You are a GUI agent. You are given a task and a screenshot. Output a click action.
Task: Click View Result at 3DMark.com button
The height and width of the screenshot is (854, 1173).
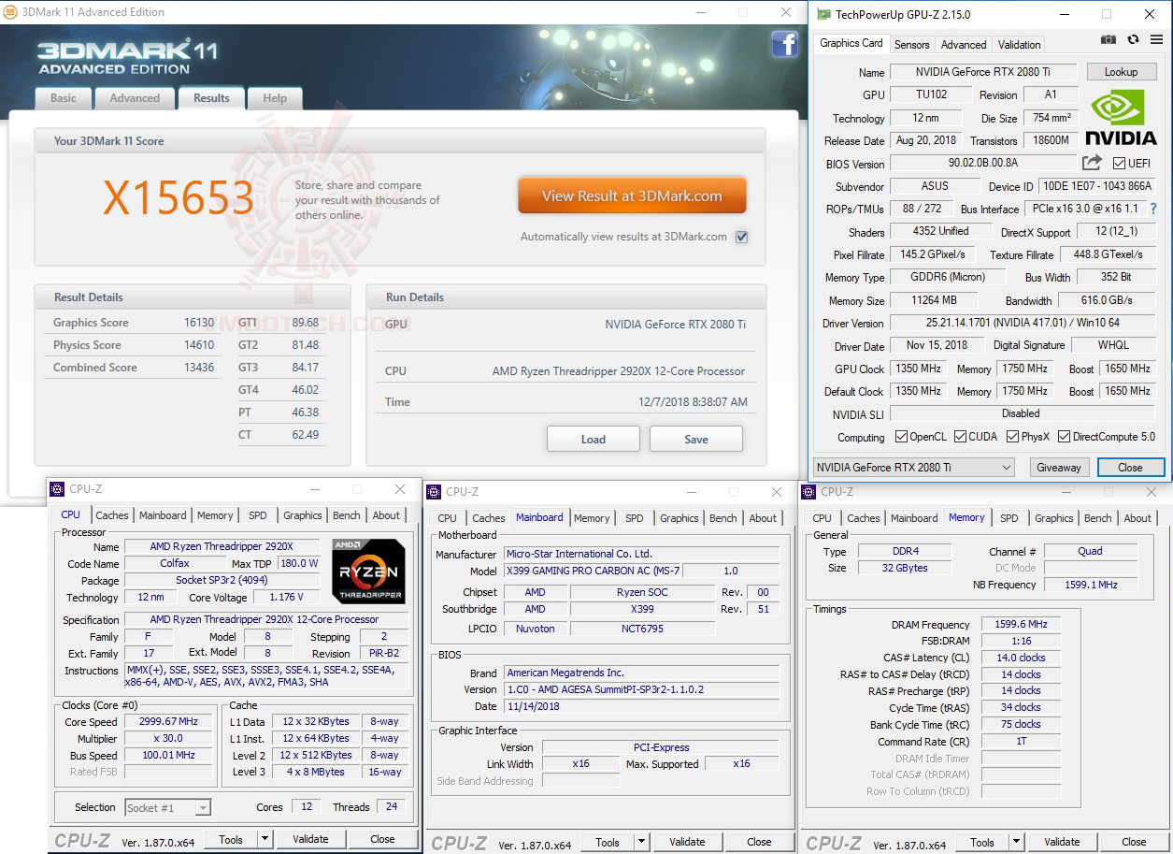(x=632, y=196)
